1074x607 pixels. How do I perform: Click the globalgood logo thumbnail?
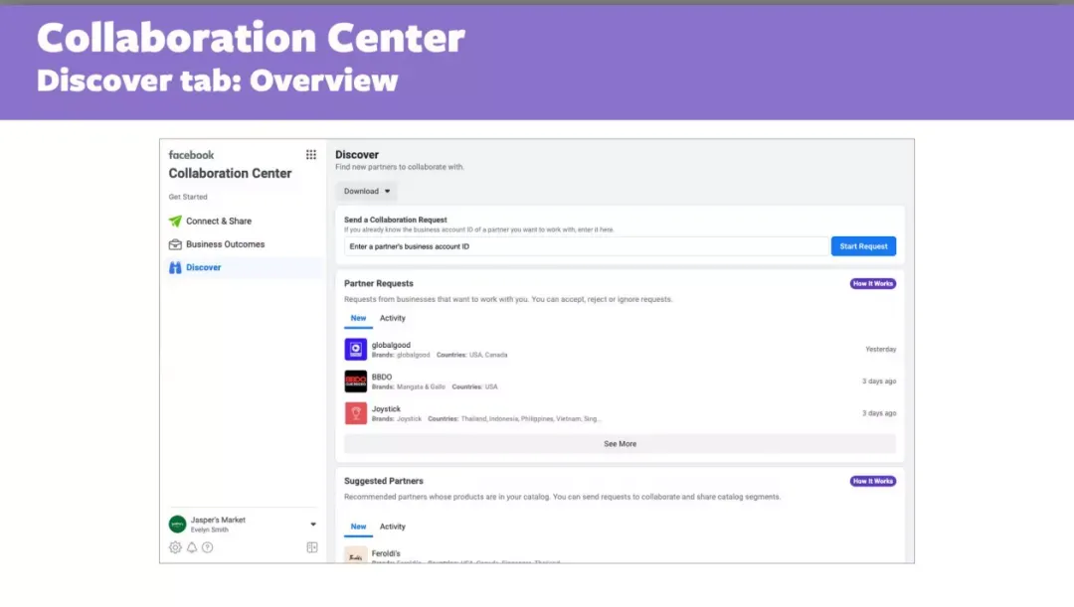355,349
